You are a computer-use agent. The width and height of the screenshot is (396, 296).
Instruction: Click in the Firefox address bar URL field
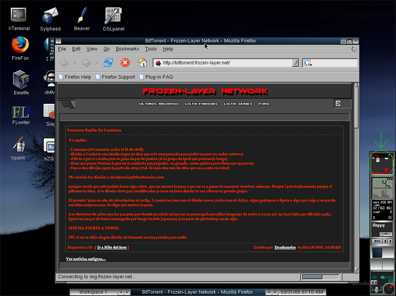coord(226,63)
